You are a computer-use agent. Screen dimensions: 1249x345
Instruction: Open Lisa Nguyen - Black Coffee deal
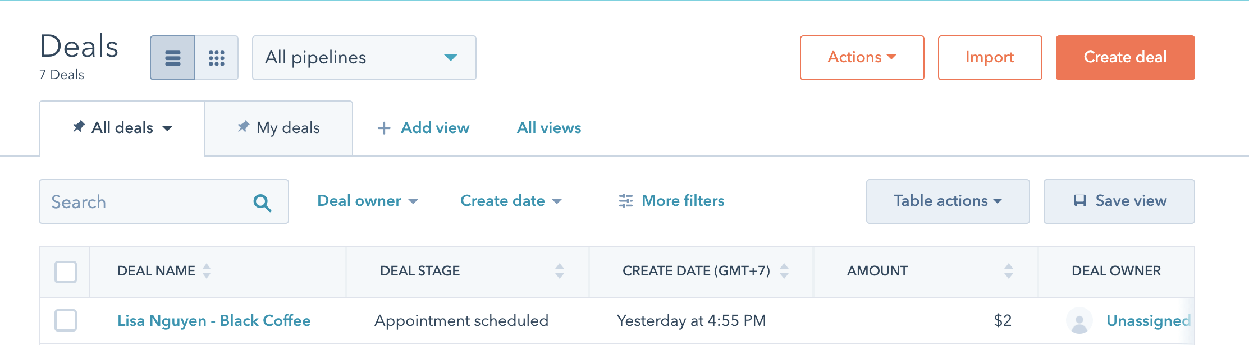click(x=214, y=321)
